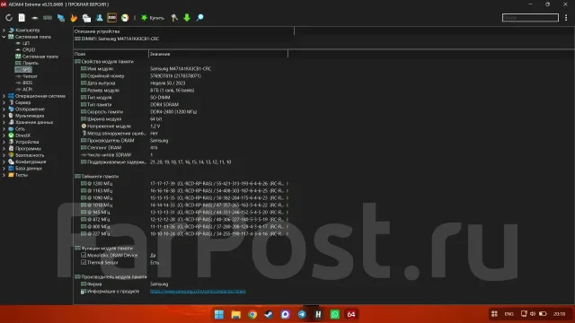Click the magnifier search icon in toolbar

click(x=199, y=18)
